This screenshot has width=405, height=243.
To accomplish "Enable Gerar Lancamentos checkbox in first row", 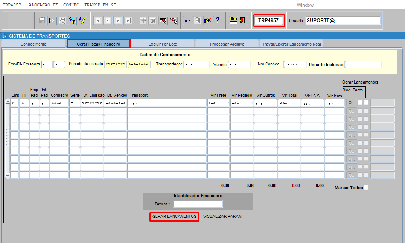I will (x=366, y=102).
